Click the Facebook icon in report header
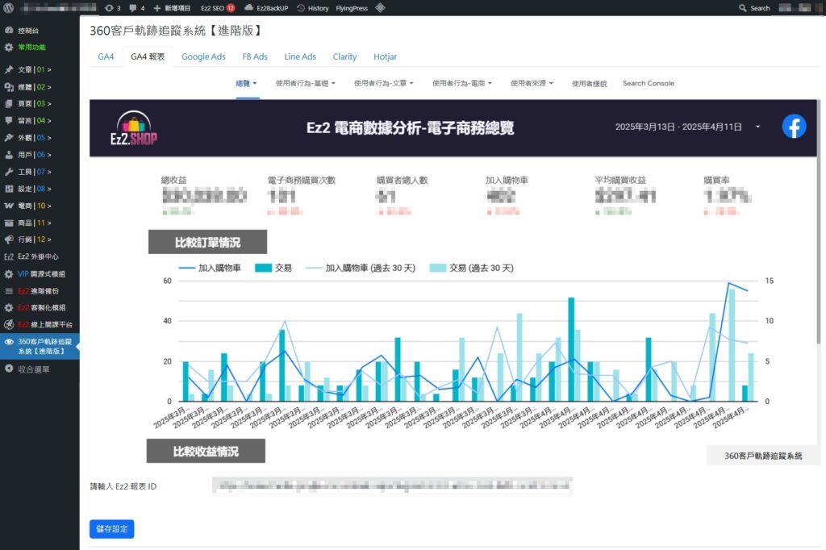Screen dimensions: 826x550 pos(794,127)
